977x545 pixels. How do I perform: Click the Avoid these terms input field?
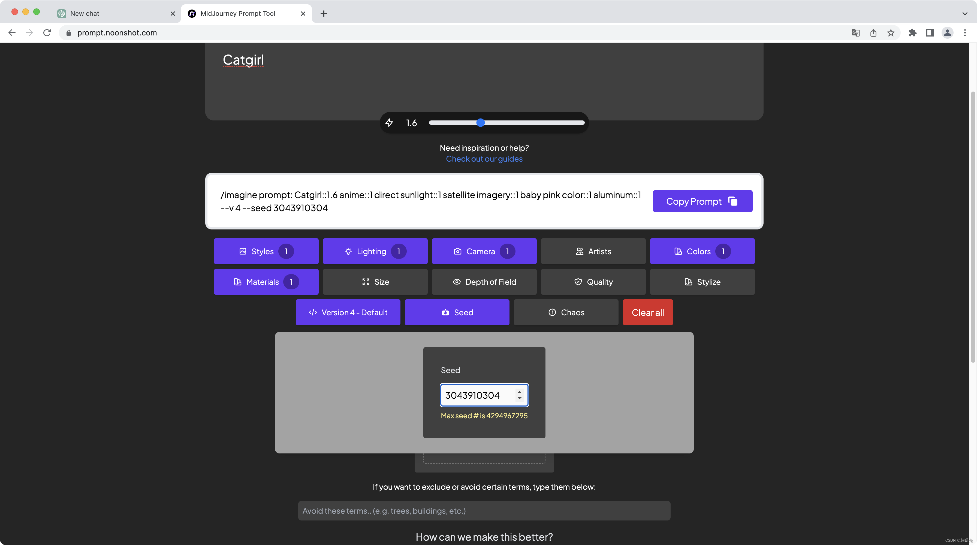pyautogui.click(x=484, y=511)
